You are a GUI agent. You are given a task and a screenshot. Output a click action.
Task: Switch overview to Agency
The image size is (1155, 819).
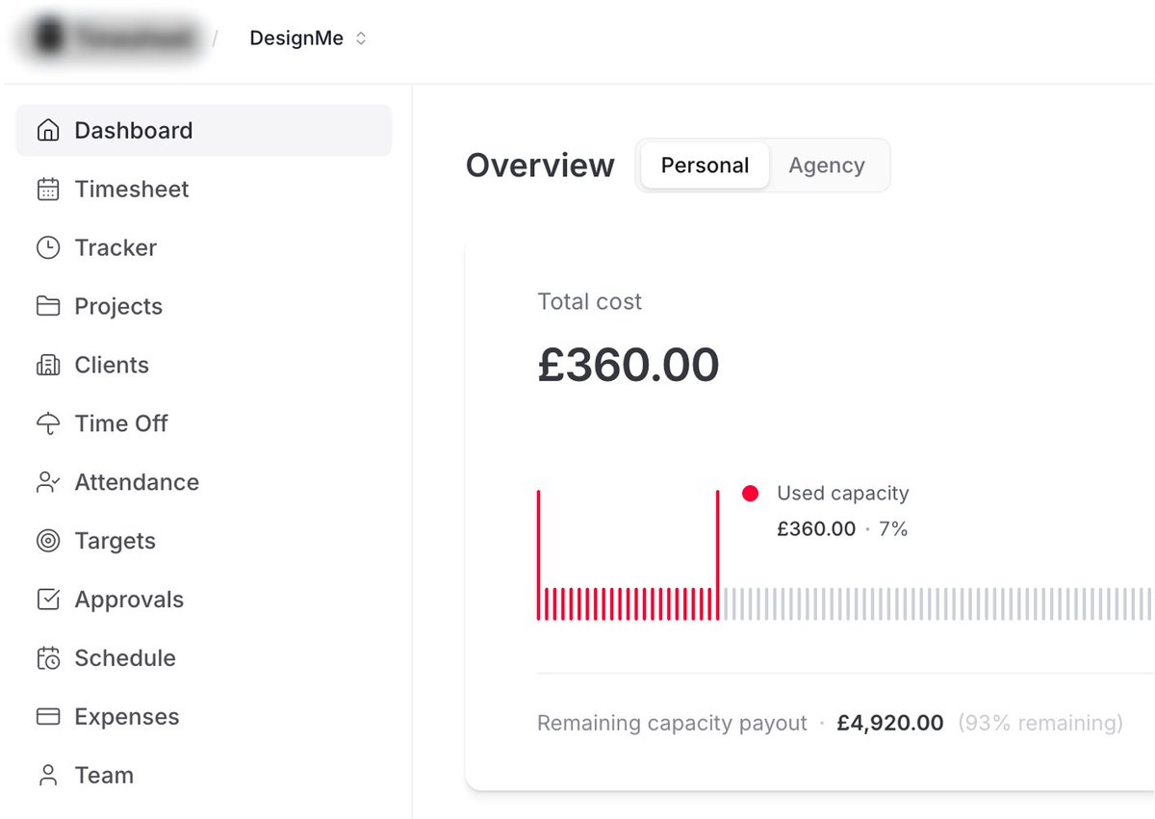[x=827, y=166]
